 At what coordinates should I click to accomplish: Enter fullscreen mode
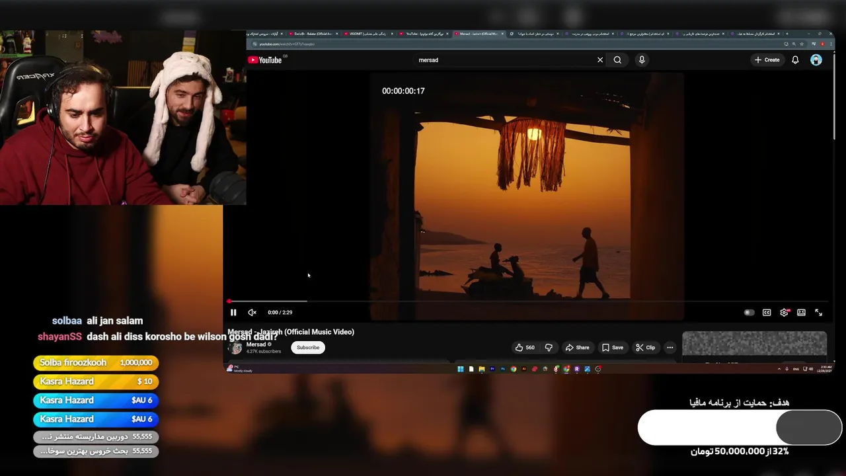tap(818, 313)
